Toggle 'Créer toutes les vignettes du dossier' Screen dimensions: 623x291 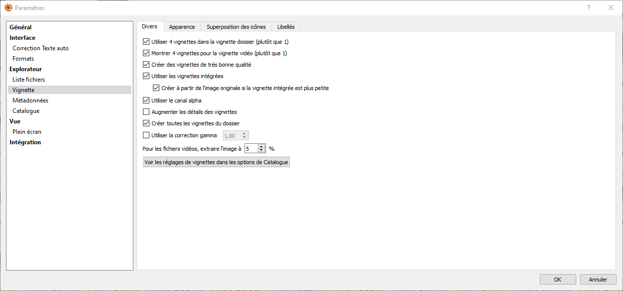tap(146, 123)
